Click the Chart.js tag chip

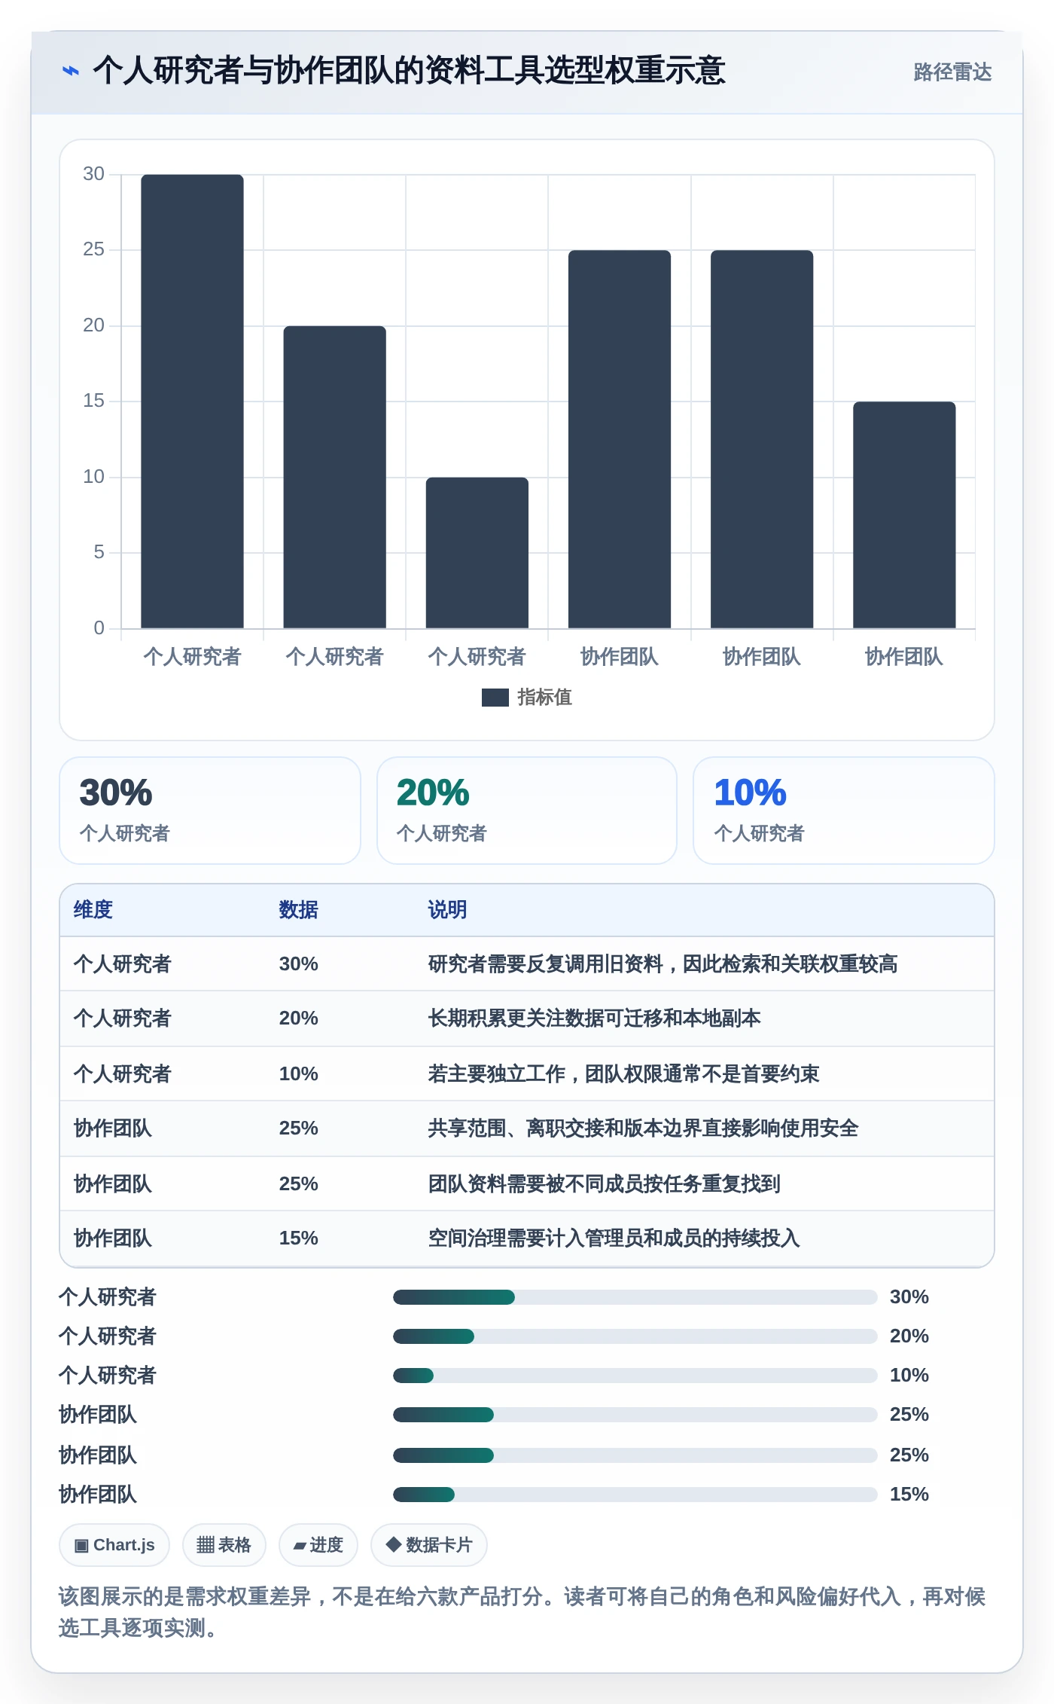[114, 1545]
